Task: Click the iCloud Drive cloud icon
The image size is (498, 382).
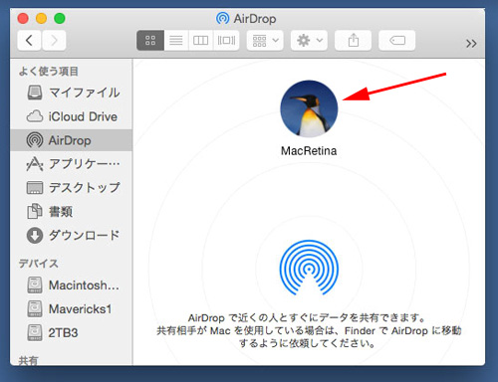Action: [35, 116]
